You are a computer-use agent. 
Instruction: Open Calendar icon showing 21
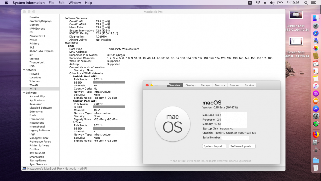pyautogui.click(x=316, y=63)
